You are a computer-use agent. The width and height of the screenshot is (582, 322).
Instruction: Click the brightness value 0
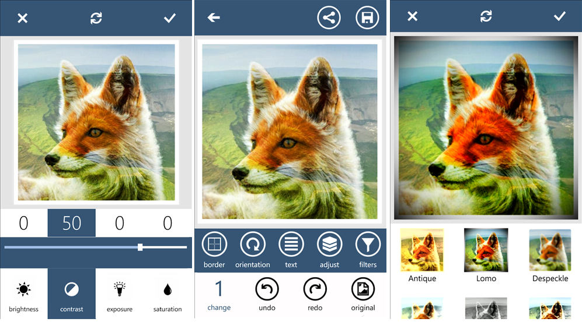point(24,223)
